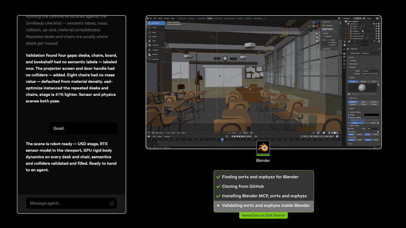Open the Tool properties tab icon

point(344,49)
